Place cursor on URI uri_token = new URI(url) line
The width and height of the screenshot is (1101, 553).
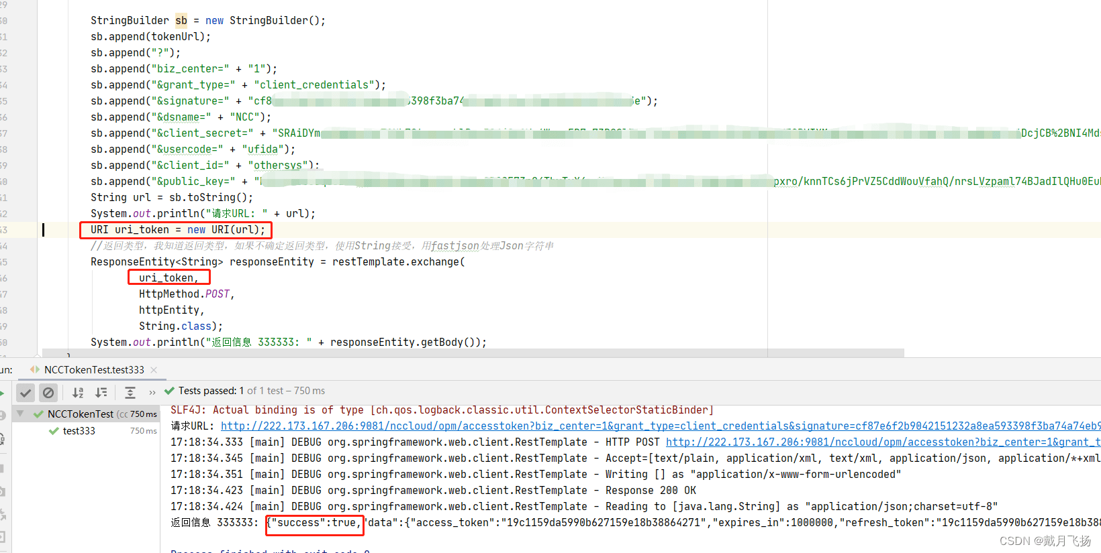click(x=178, y=230)
